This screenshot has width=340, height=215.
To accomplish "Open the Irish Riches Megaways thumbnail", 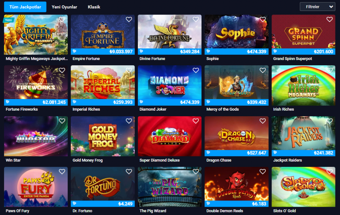I will pyautogui.click(x=303, y=85).
